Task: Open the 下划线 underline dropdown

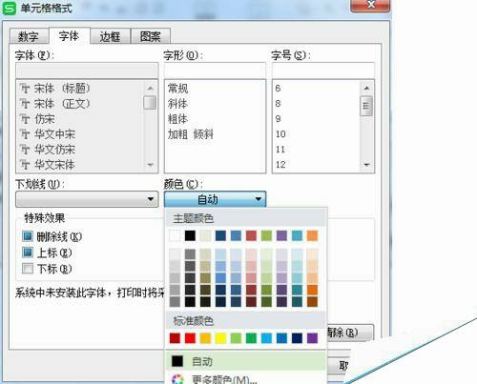Action: (87, 199)
